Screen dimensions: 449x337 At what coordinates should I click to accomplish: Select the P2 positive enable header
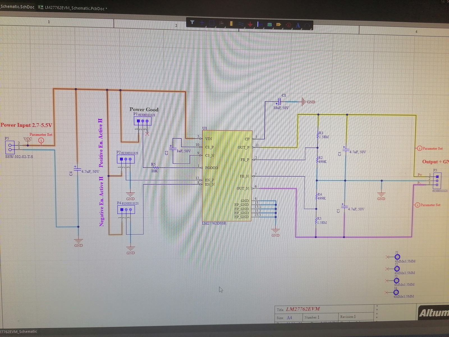point(126,159)
